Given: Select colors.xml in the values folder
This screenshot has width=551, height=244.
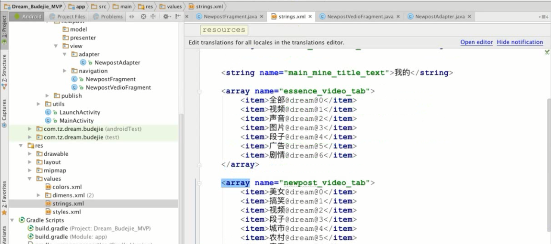Looking at the screenshot, I should click(67, 187).
